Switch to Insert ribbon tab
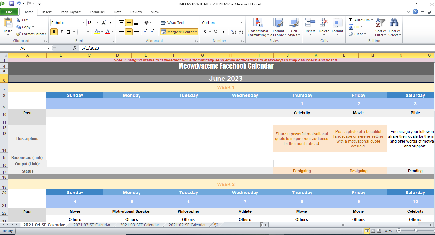Image resolution: width=435 pixels, height=235 pixels. pos(47,12)
